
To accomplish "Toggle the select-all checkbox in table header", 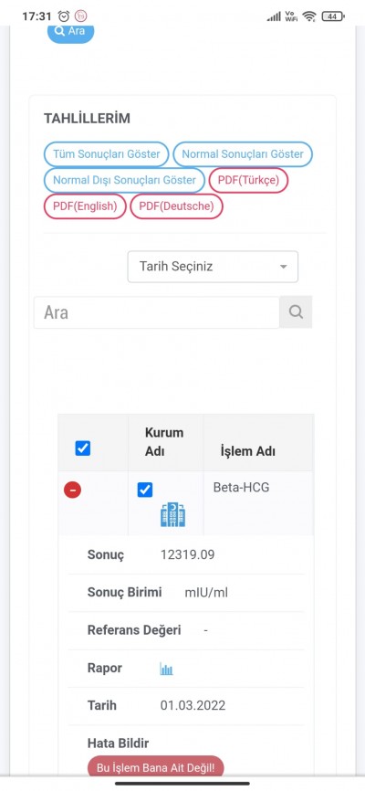I will [83, 448].
